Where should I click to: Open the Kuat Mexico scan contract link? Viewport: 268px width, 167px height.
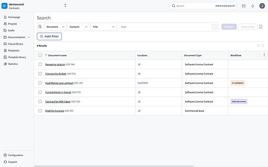click(59, 83)
